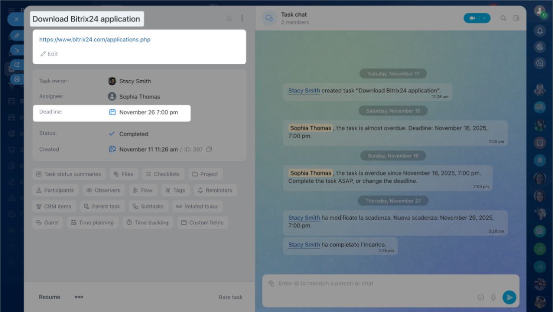Open the emoji picker in chat
Viewport: 553px width, 312px height.
coord(481,297)
